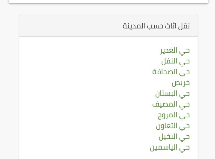Screen dimensions: 215x159
Task: Select حي الصحافة from the list
Action: tap(171, 72)
